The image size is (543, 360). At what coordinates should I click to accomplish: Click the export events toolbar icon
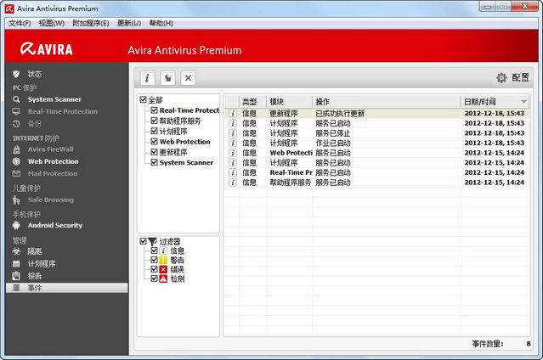(168, 78)
